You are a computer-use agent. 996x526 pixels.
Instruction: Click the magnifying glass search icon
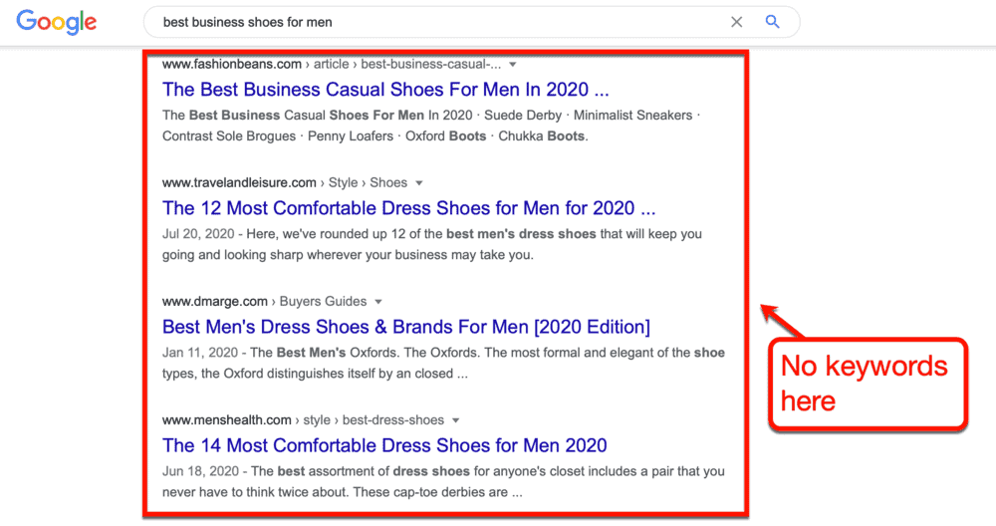click(773, 22)
